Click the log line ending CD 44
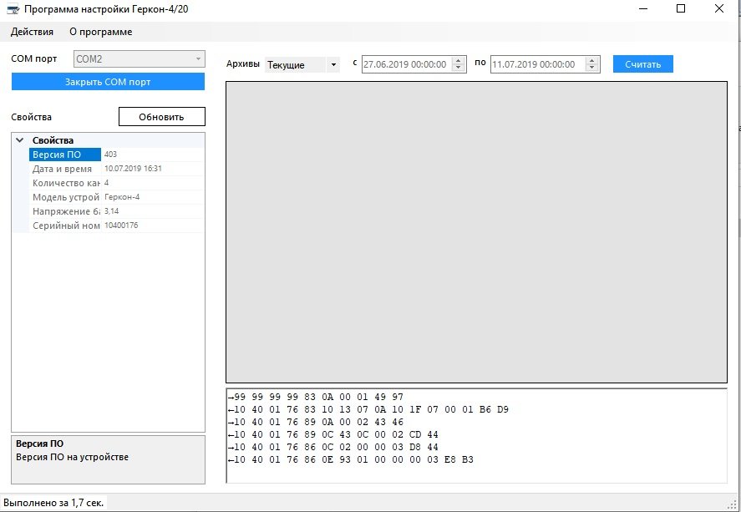The width and height of the screenshot is (741, 512). click(x=333, y=434)
